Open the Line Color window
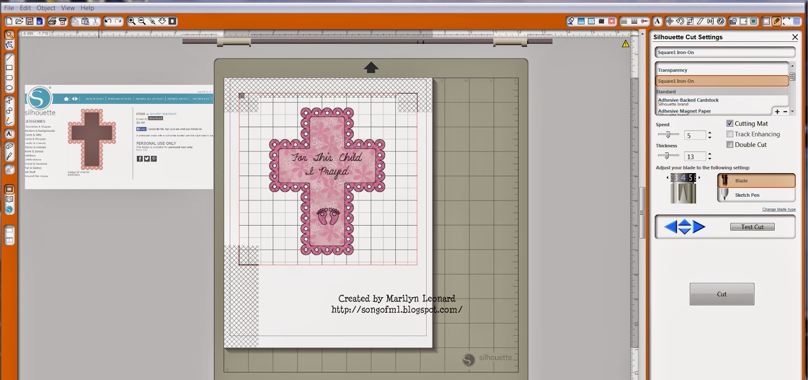This screenshot has width=808, height=380. [624, 21]
